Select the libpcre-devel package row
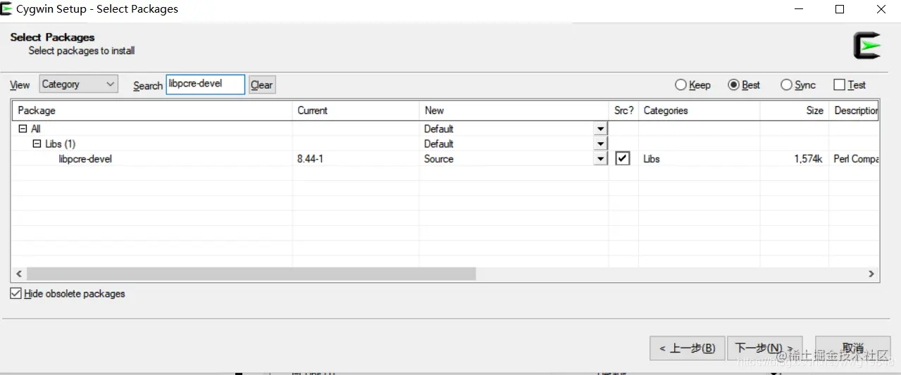Screen dimensions: 901x375 point(445,159)
